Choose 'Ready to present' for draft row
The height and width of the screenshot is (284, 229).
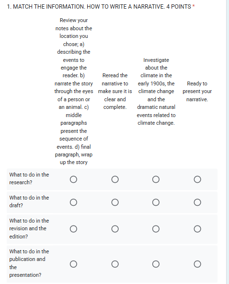(x=197, y=202)
